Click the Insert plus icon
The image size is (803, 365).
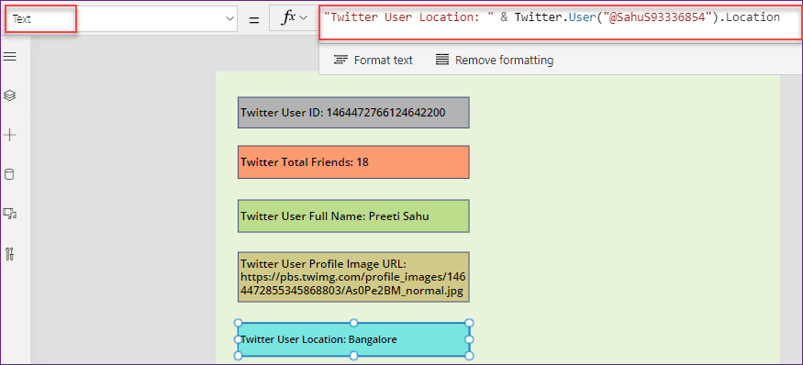10,135
